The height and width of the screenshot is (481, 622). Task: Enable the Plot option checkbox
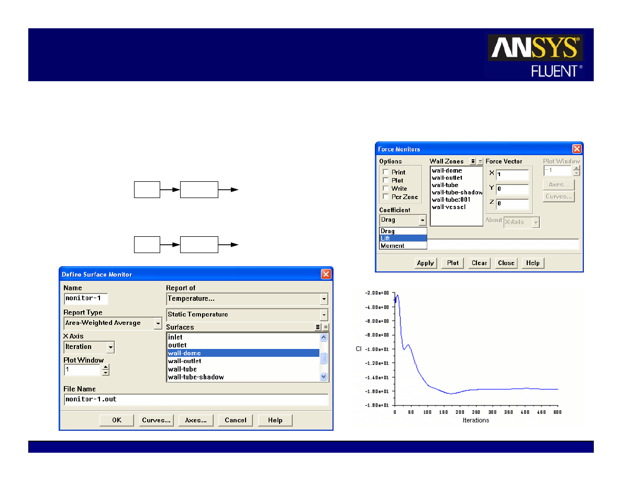[x=386, y=180]
